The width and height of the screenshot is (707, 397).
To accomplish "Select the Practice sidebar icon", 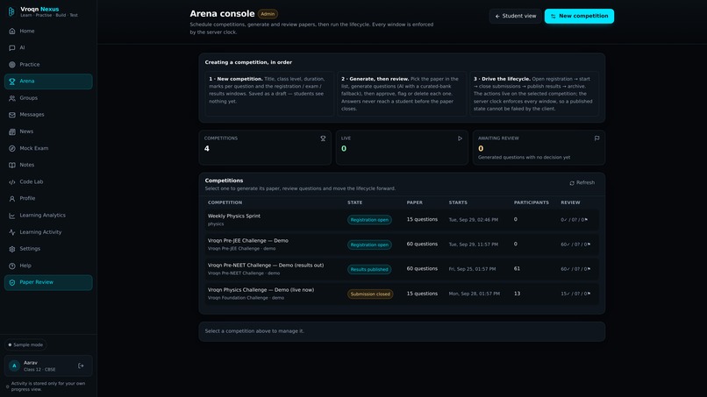I will click(12, 65).
